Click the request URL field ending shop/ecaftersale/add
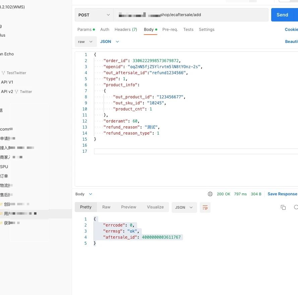298x295 pixels. tap(191, 15)
